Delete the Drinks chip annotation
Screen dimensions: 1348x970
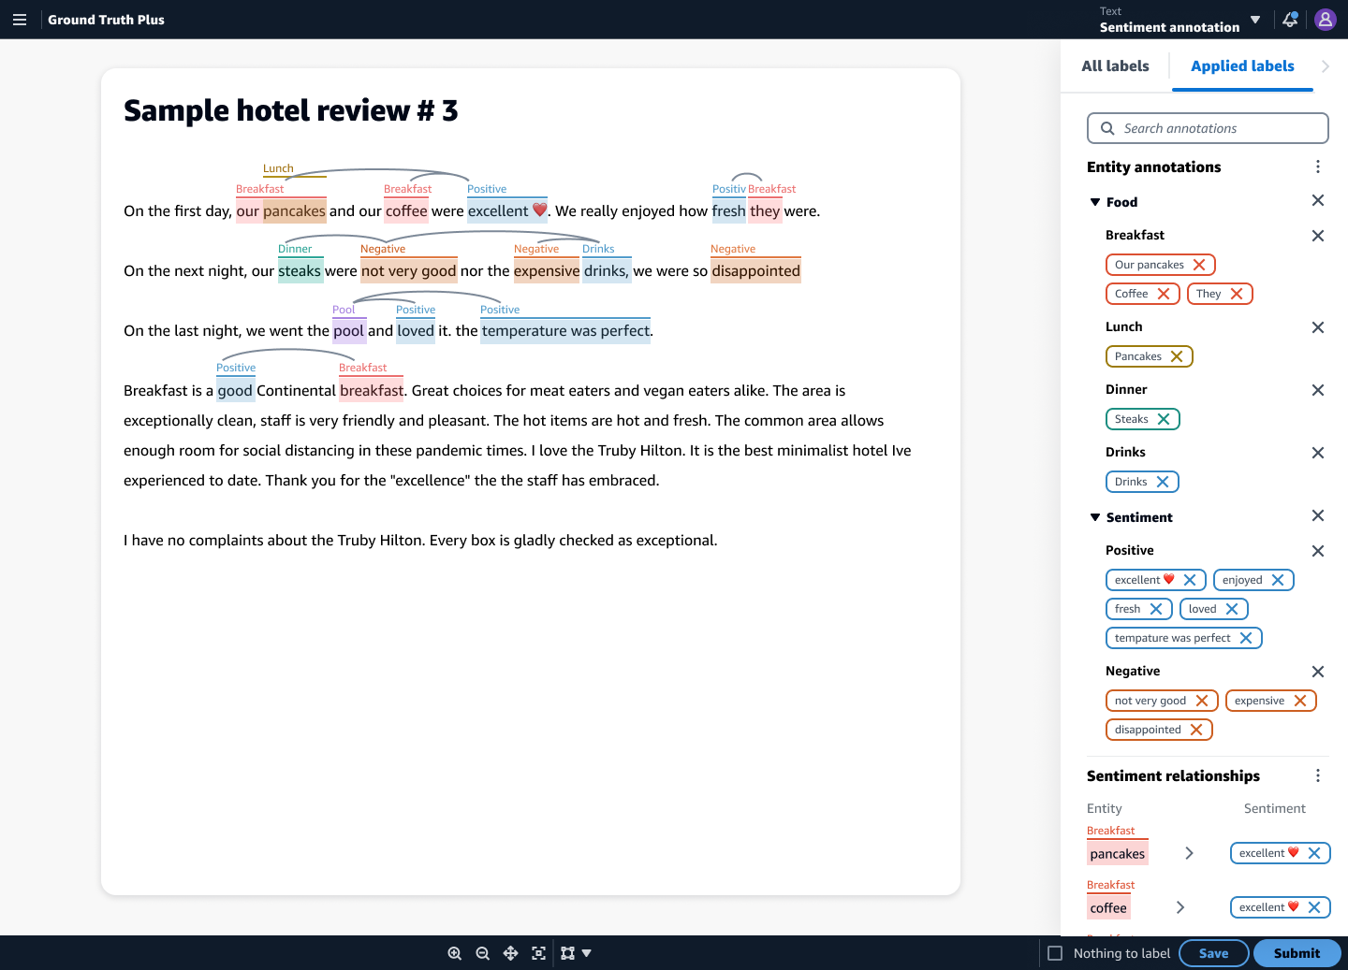click(1163, 482)
